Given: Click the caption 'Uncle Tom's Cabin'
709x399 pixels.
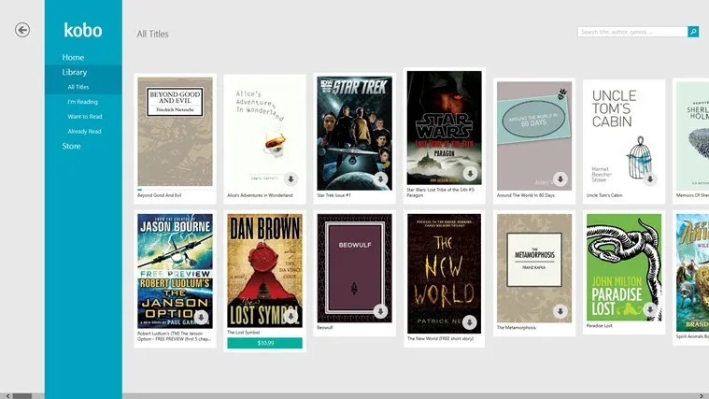Looking at the screenshot, I should pyautogui.click(x=604, y=195).
